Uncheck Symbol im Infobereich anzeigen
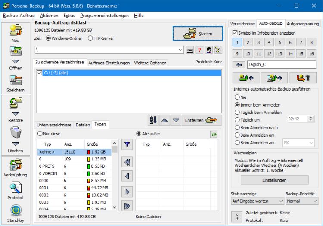The image size is (323, 226). pyautogui.click(x=235, y=33)
